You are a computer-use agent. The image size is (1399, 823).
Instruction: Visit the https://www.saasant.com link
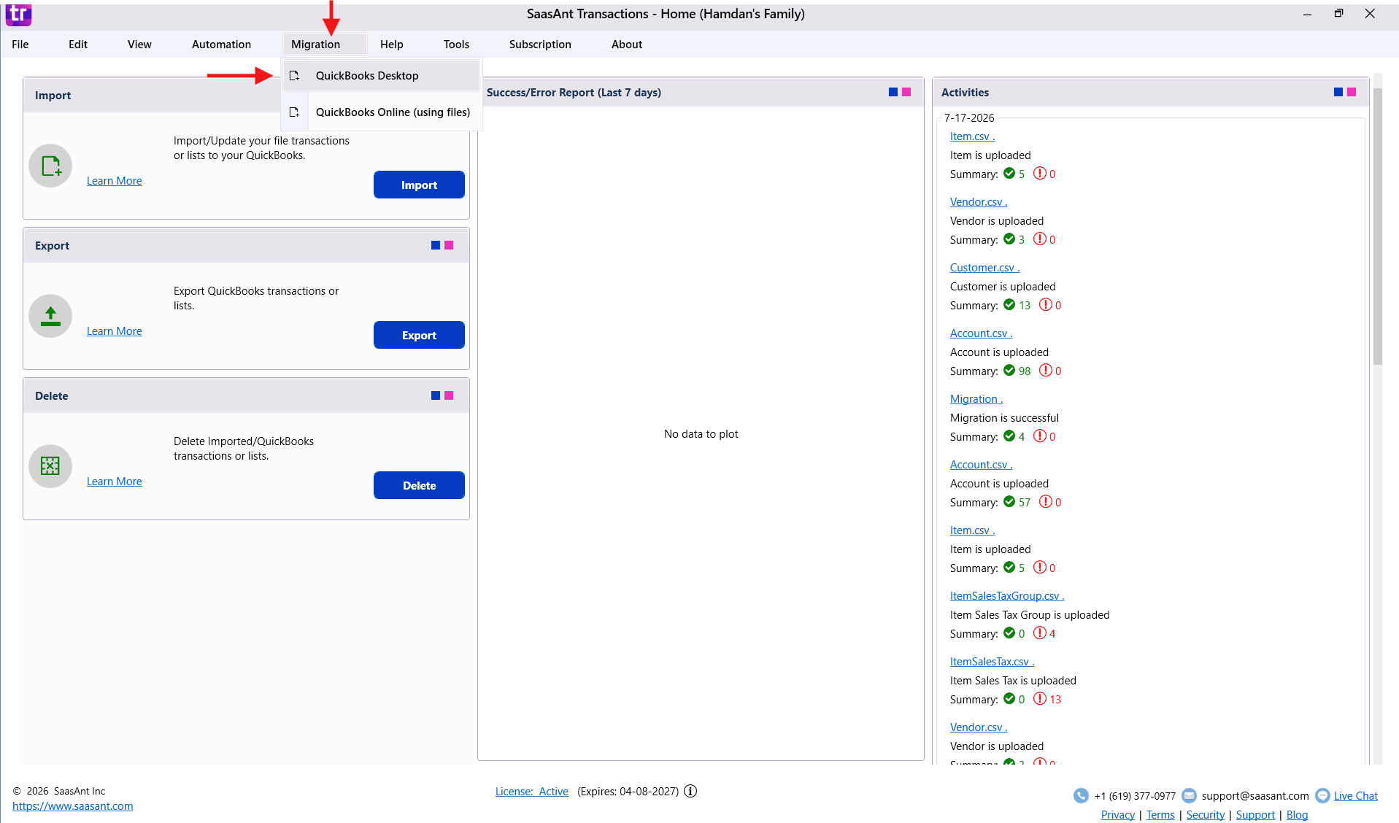coord(73,806)
